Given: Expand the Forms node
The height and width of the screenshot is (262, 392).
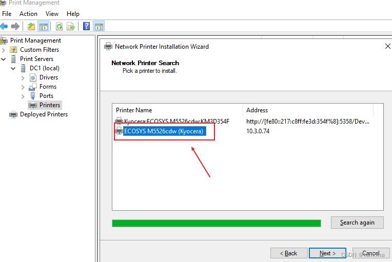Looking at the screenshot, I should pyautogui.click(x=23, y=87).
